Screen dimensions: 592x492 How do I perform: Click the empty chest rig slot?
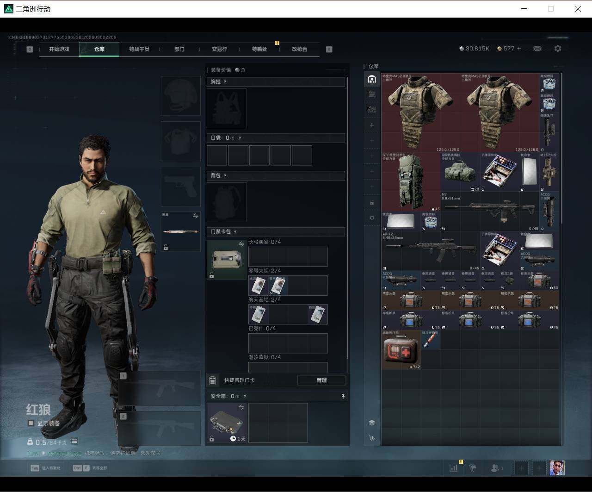pos(226,108)
